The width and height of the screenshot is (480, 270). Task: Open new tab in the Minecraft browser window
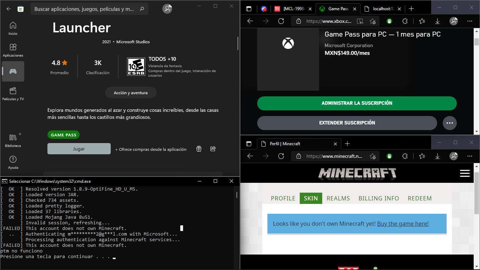point(347,144)
